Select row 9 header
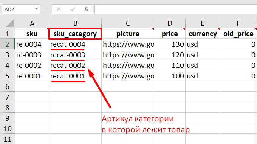The width and height of the screenshot is (257, 144). click(x=8, y=118)
